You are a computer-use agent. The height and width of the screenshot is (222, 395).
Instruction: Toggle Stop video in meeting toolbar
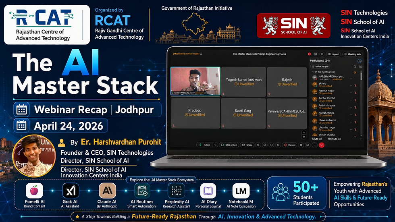[x=229, y=145]
